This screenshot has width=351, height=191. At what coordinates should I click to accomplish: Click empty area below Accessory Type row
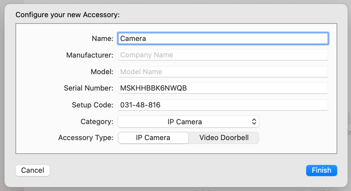tap(175, 149)
